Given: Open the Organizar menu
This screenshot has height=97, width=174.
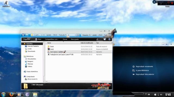Looking at the screenshot, I should [27, 39].
